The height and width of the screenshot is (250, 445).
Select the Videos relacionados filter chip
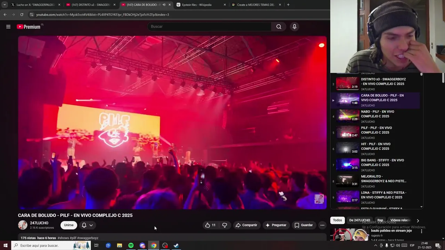(400, 220)
